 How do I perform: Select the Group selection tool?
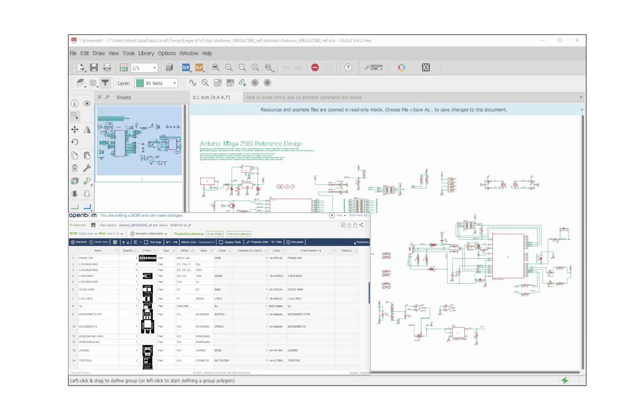point(75,116)
